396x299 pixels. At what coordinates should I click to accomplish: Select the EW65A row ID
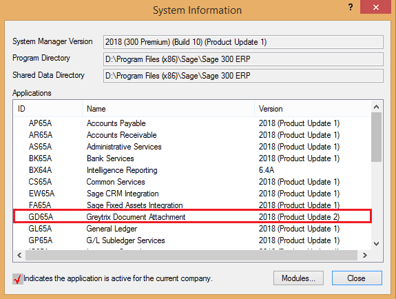tap(41, 194)
